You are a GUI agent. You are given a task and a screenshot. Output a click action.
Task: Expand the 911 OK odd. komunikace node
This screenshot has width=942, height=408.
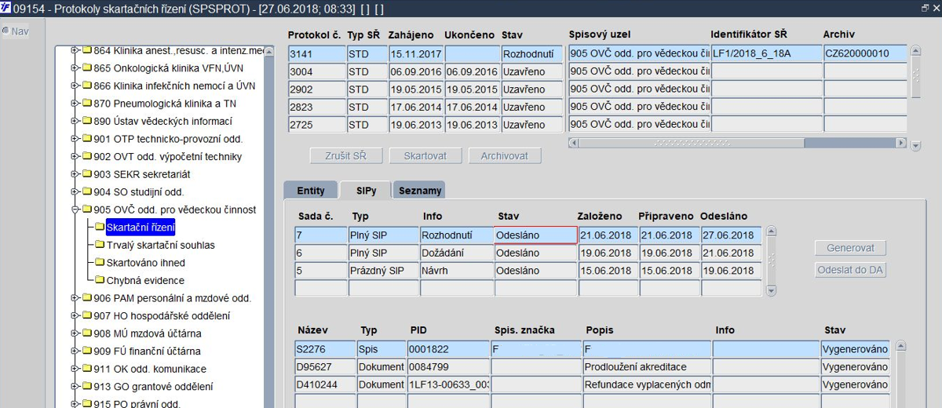click(75, 369)
